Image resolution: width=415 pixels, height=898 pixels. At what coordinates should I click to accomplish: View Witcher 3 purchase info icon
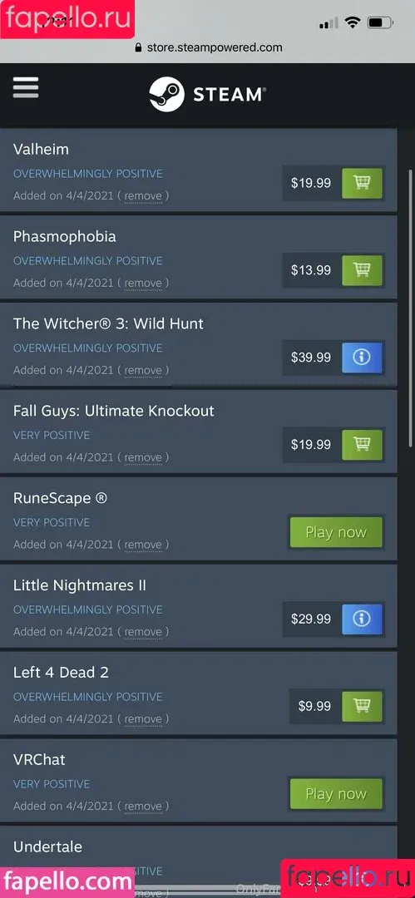coord(362,358)
